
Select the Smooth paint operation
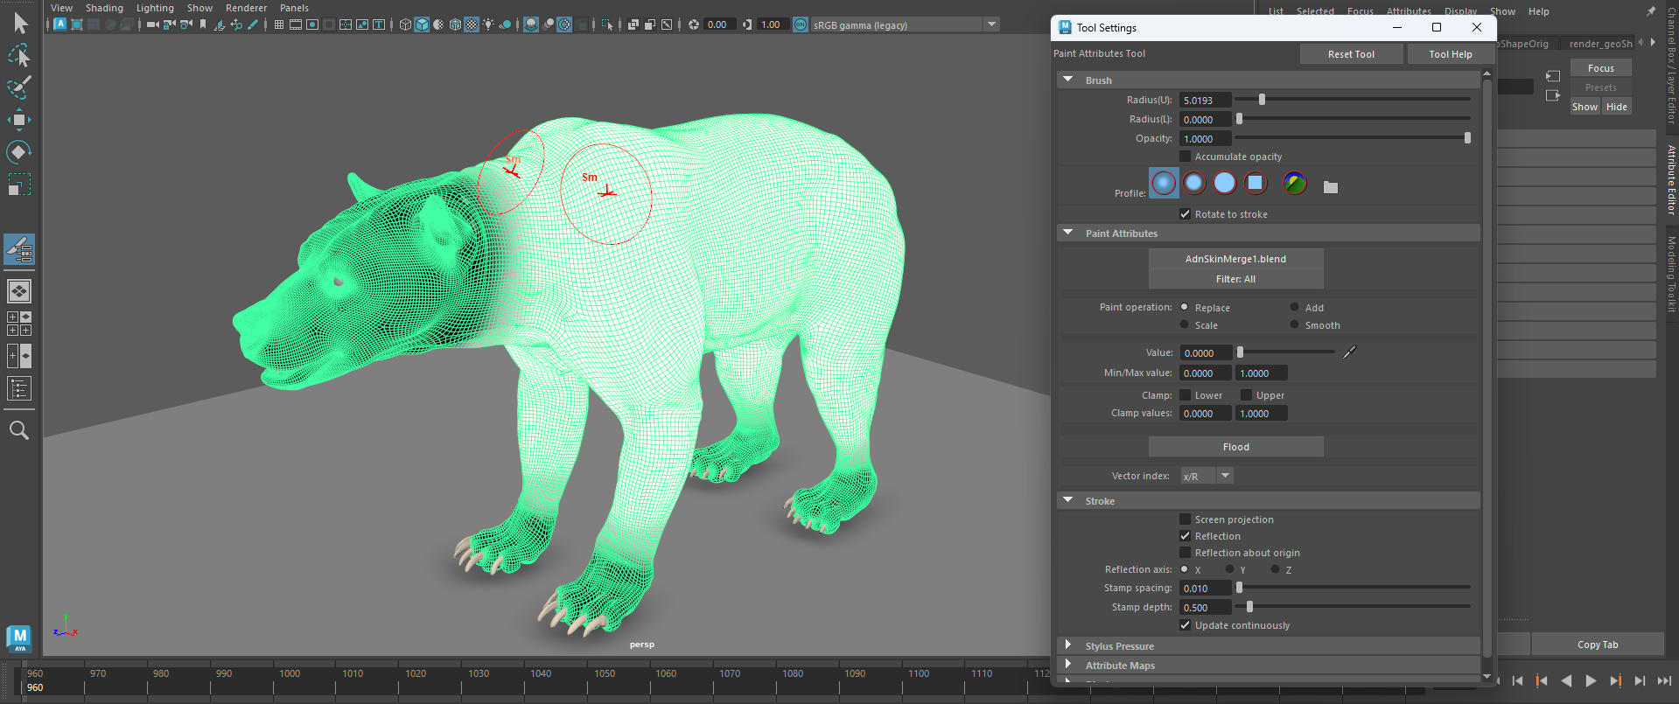tap(1295, 325)
